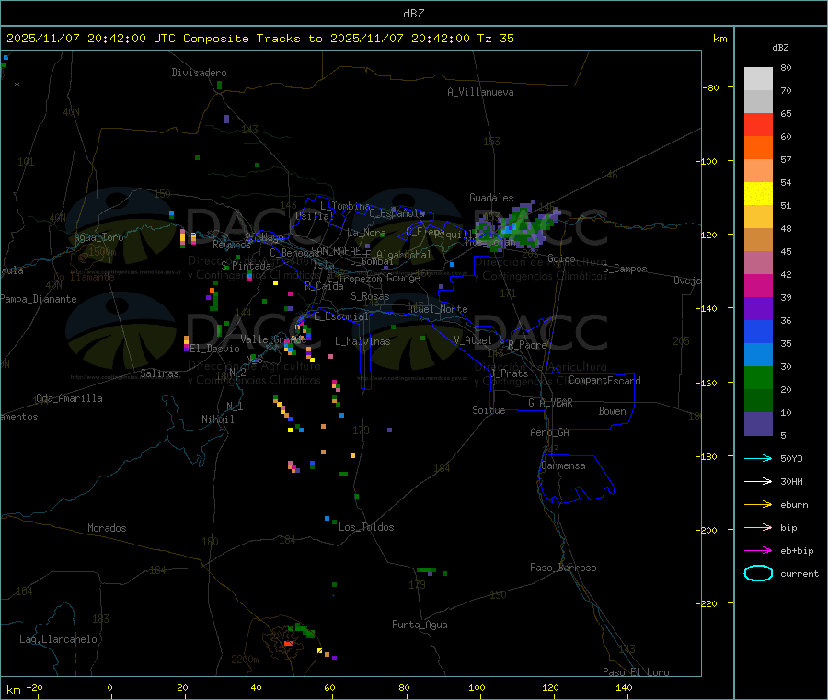
Task: Click the L_Malvinas map label
Action: tap(362, 341)
